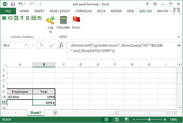Click the second green grid toolbar icon

(10, 18)
